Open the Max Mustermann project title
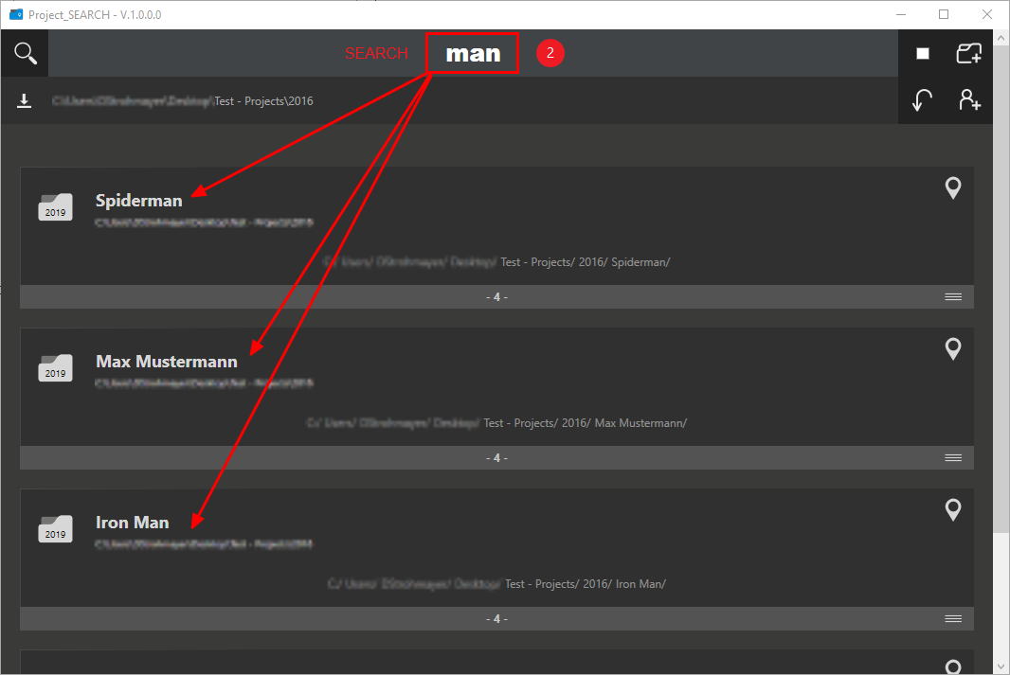The width and height of the screenshot is (1010, 675). point(166,362)
